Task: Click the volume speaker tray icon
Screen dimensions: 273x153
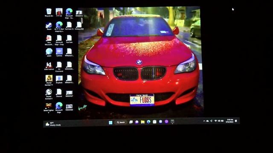Action: pyautogui.click(x=219, y=121)
